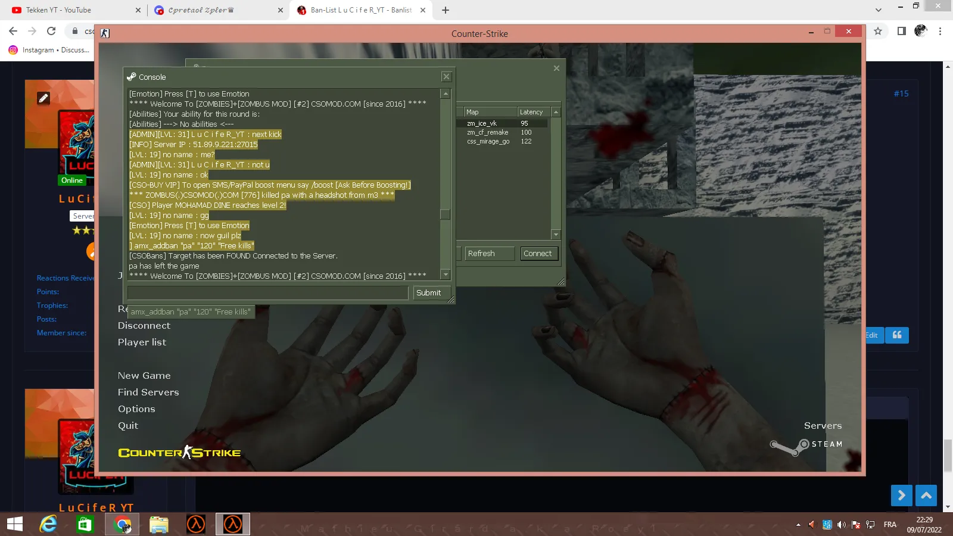The image size is (953, 536).
Task: Open Player list from game menu
Action: click(142, 342)
